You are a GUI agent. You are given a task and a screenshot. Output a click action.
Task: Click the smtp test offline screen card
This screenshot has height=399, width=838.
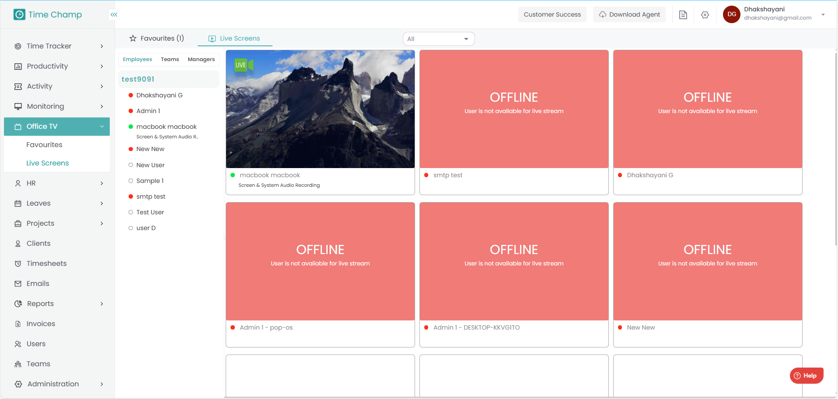coord(514,122)
